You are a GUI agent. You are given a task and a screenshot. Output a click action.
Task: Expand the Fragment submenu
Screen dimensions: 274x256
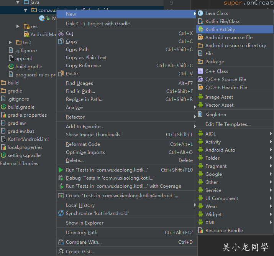coord(235,166)
